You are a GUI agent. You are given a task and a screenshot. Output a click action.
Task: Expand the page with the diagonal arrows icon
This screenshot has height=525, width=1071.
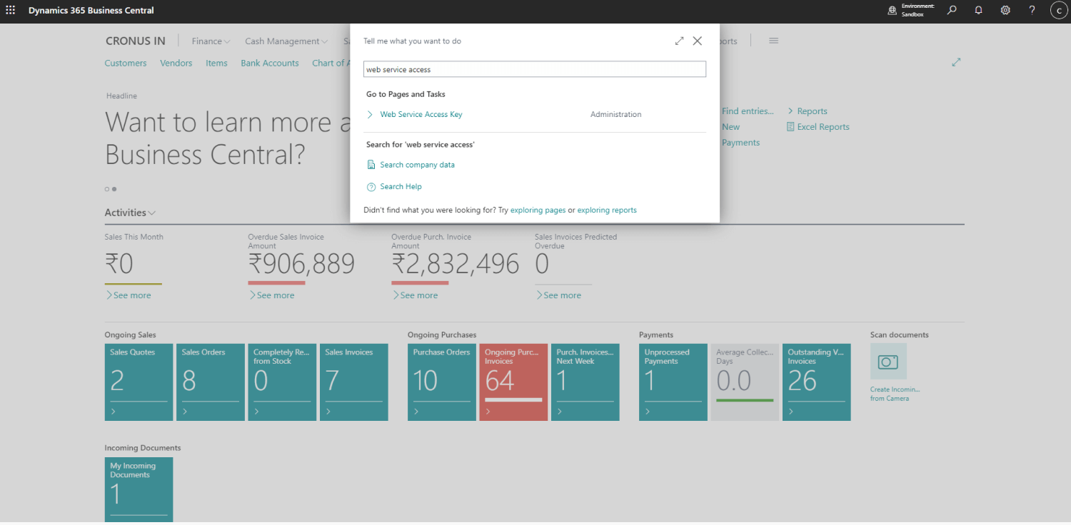956,63
